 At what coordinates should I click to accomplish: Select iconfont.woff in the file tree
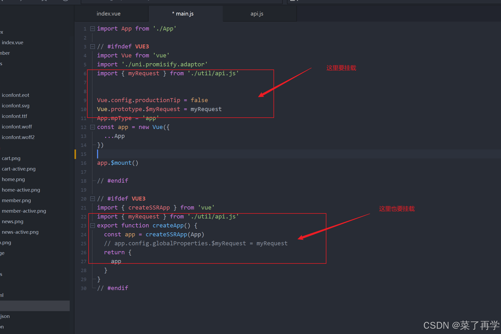coord(17,127)
